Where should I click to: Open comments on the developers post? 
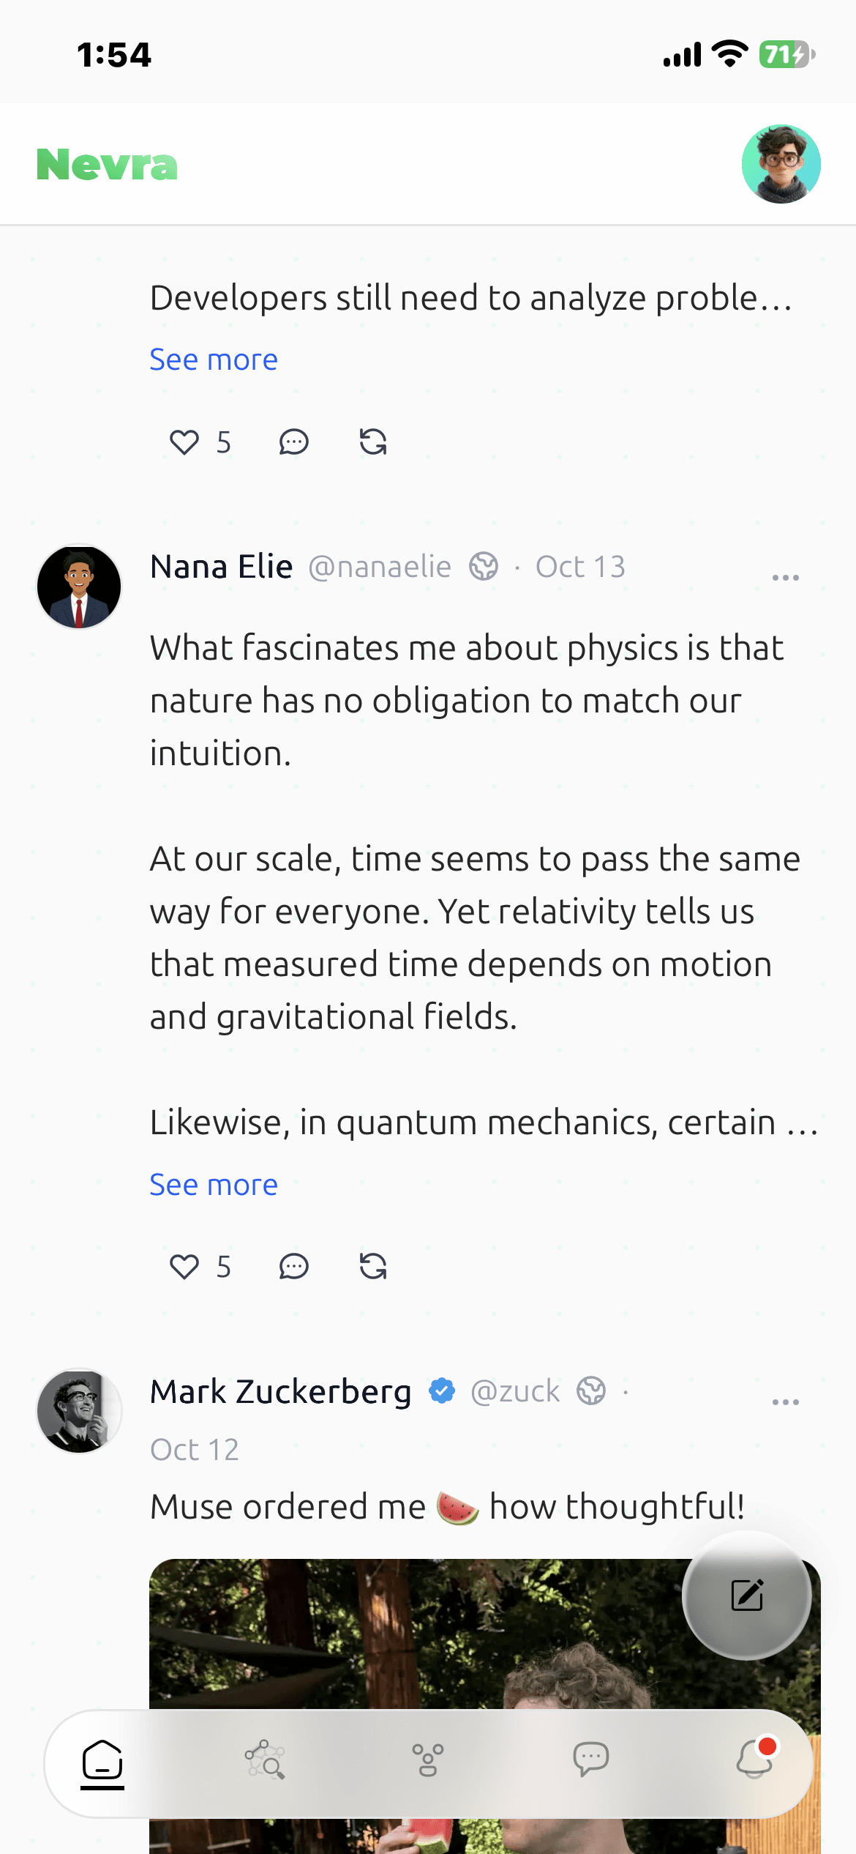pyautogui.click(x=294, y=442)
